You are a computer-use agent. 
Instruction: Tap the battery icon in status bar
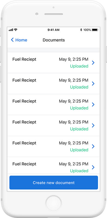click(x=95, y=30)
